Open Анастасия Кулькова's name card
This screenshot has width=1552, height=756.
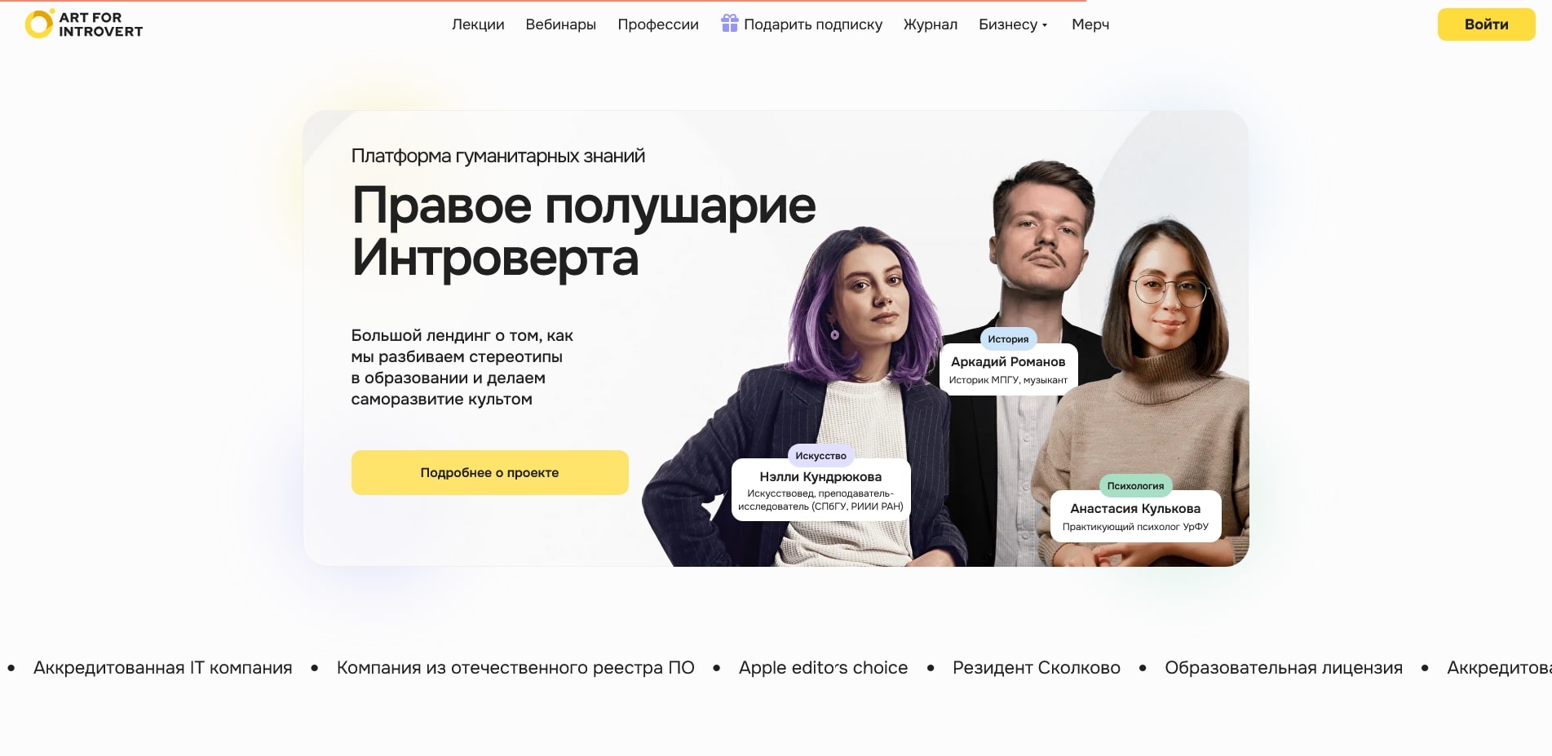[1135, 516]
